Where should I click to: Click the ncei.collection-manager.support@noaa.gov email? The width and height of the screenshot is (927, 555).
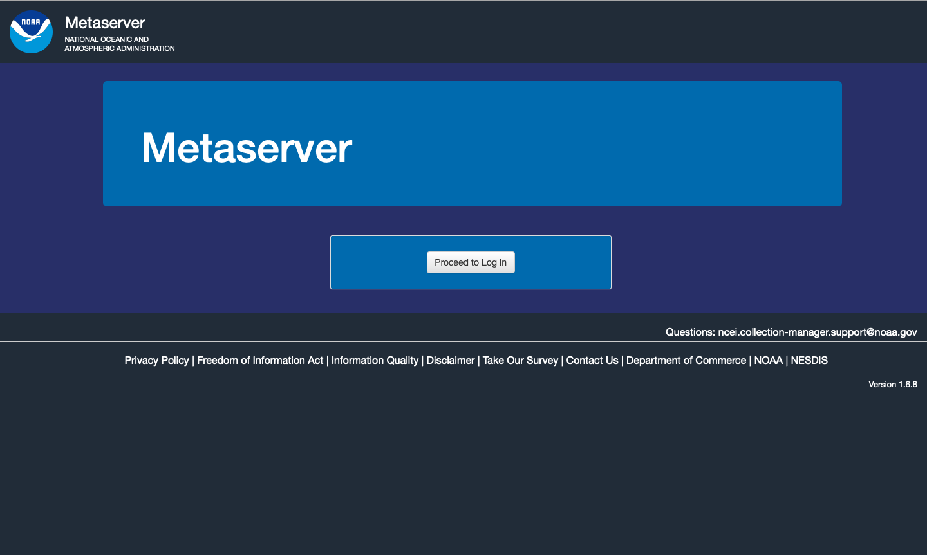pos(818,332)
